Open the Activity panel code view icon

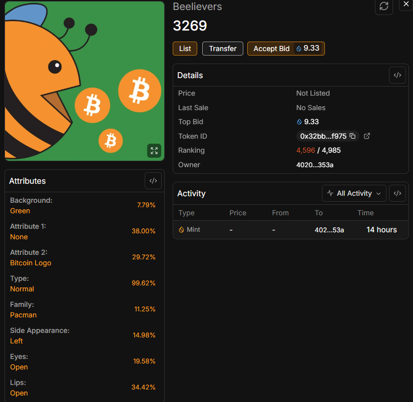[397, 193]
